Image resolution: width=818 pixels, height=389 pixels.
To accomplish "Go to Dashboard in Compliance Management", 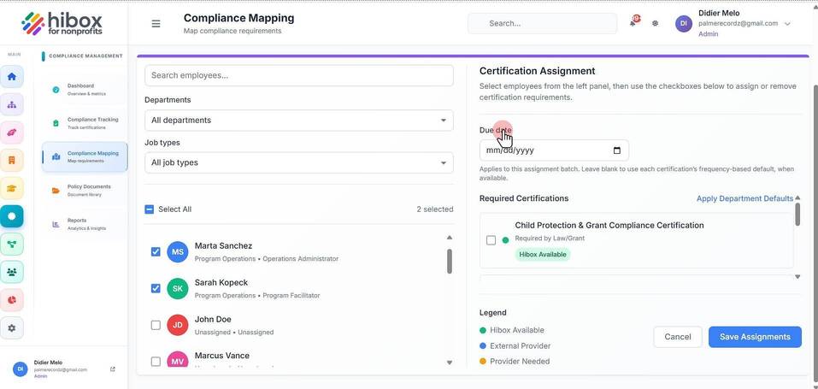I will tap(85, 89).
